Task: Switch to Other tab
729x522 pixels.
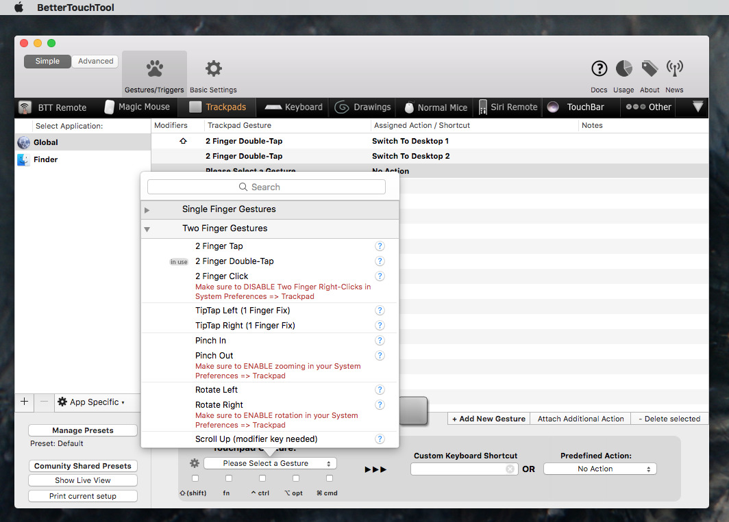Action: pyautogui.click(x=649, y=107)
